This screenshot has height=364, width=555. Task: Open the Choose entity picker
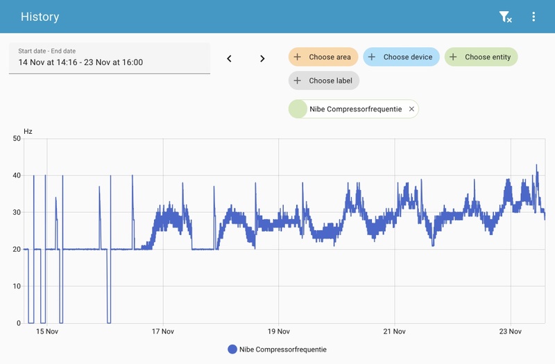point(481,57)
